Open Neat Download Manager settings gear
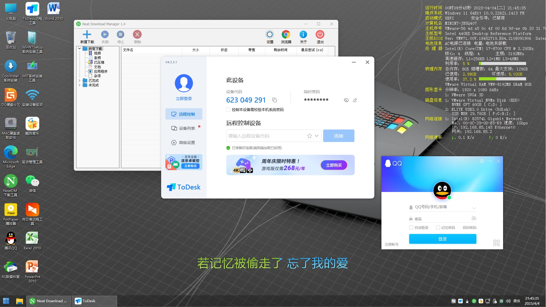 coord(269,35)
